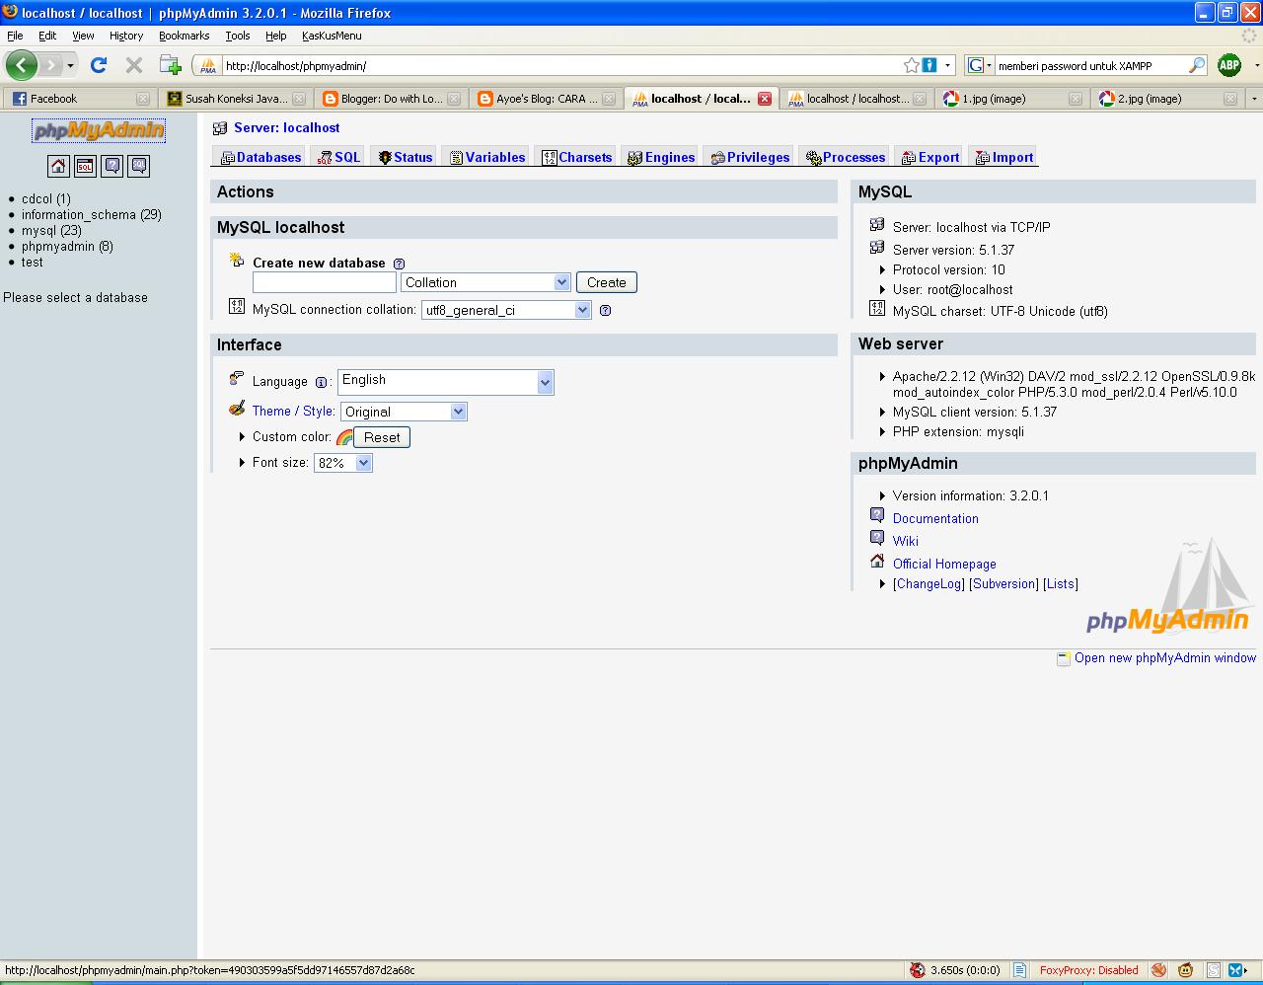This screenshot has width=1263, height=985.
Task: Click the Greasemonkey monkey icon in the status bar
Action: (1186, 970)
